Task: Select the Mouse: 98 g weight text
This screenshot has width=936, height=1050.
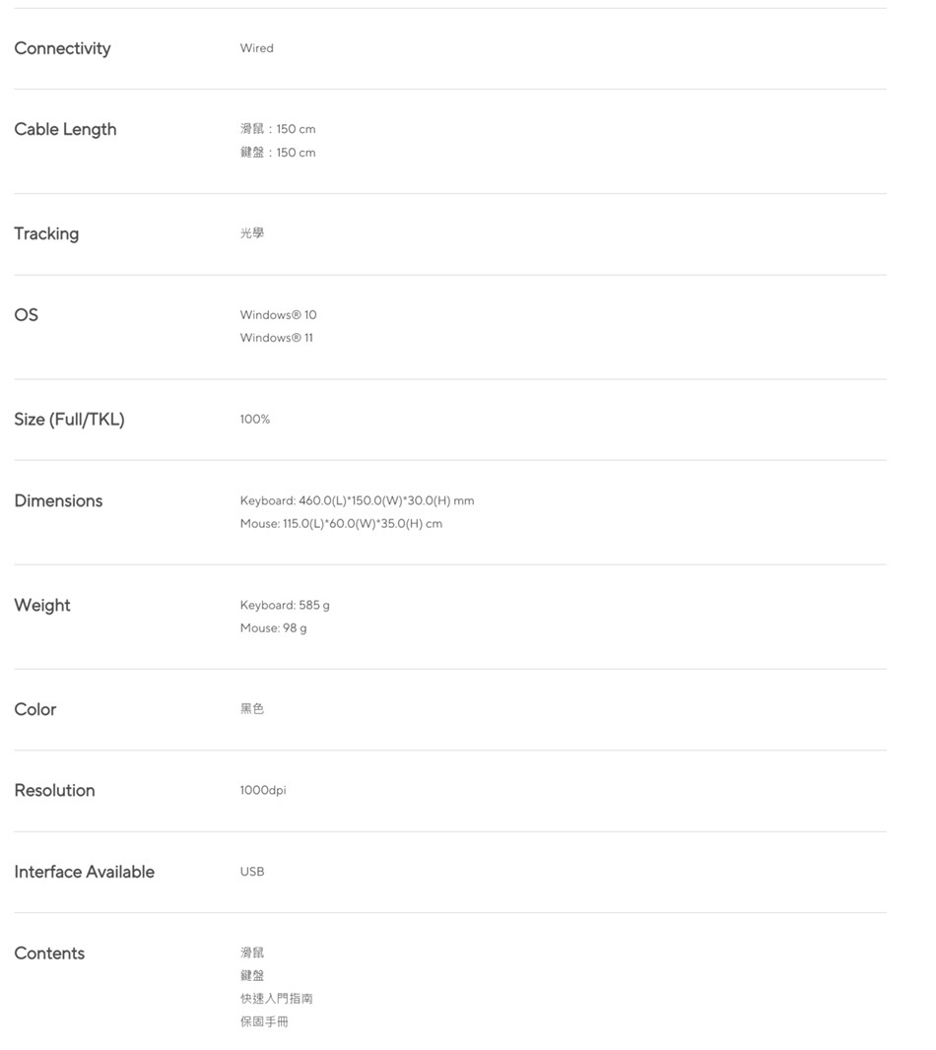Action: pos(273,628)
